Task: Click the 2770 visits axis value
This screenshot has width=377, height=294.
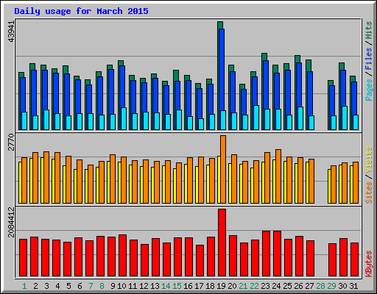Action: point(11,143)
